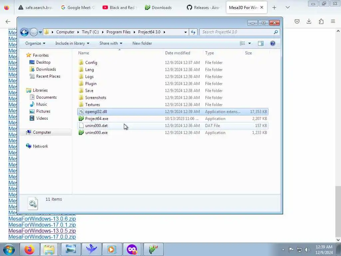This screenshot has width=341, height=256.
Task: Click the Explorer Forward navigation arrow
Action: coord(34,32)
